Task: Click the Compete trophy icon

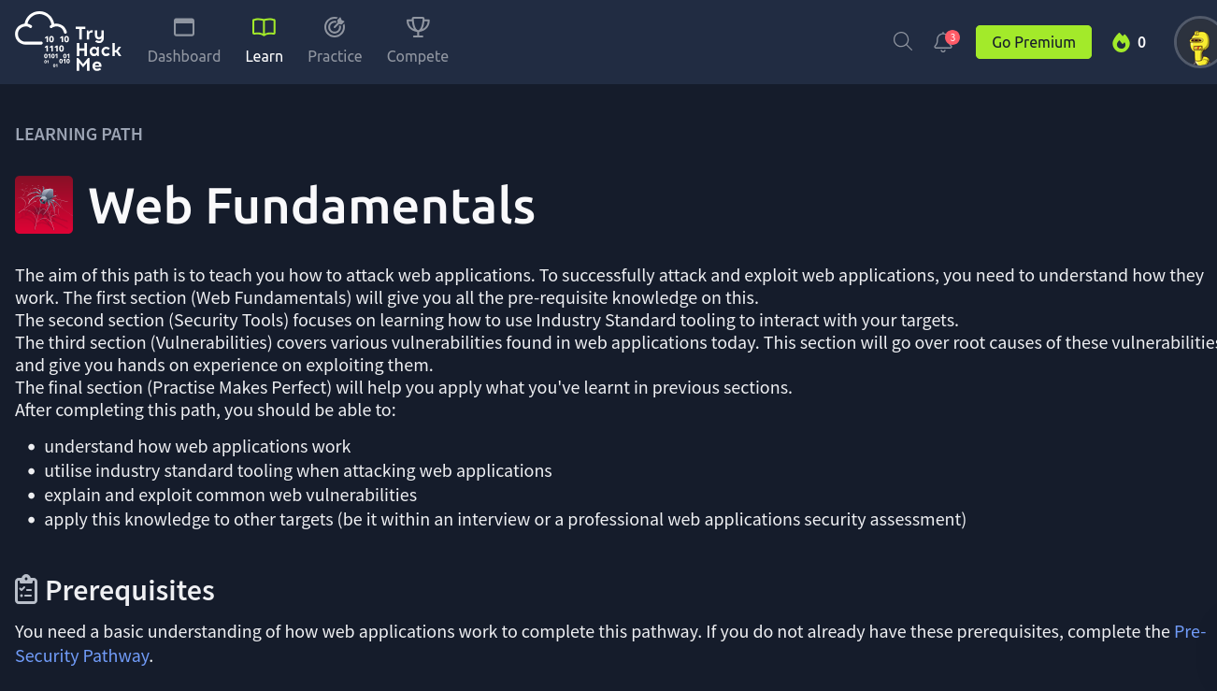Action: 418,27
